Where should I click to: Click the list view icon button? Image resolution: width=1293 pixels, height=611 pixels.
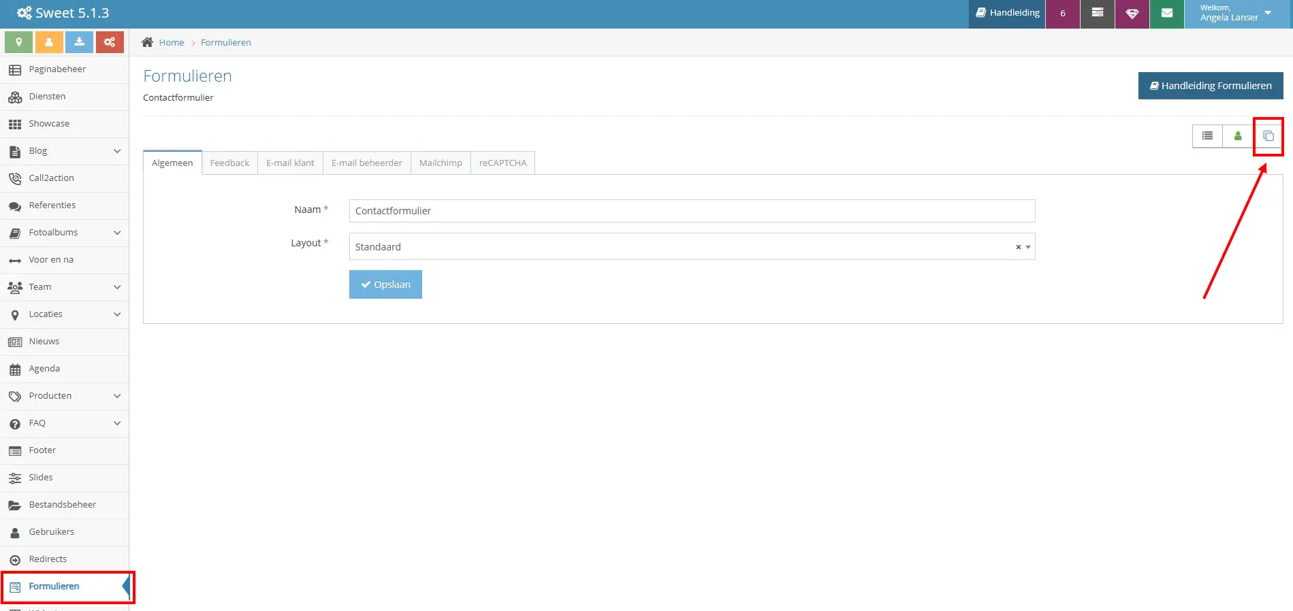[1207, 136]
